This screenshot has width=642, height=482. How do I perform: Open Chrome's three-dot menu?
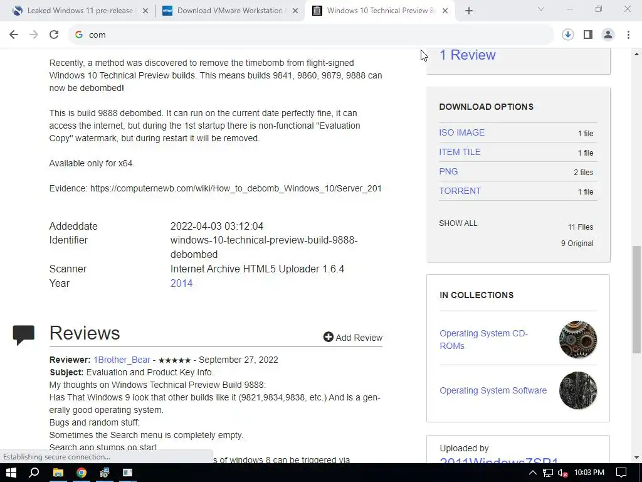(x=628, y=35)
